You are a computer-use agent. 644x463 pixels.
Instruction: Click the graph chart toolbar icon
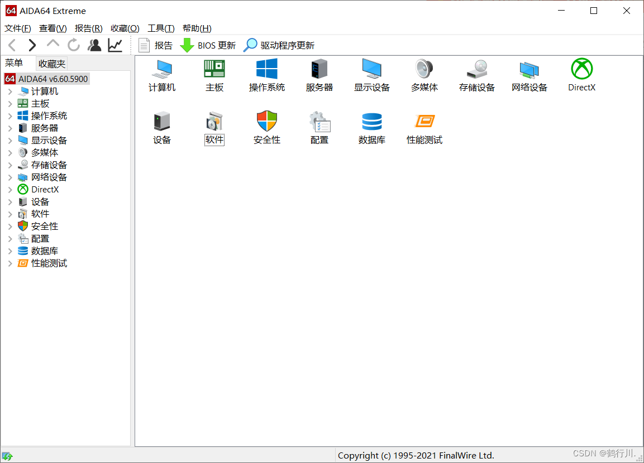click(116, 45)
